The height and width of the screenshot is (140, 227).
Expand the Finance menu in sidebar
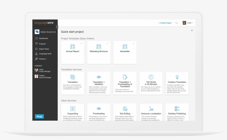click(43, 59)
